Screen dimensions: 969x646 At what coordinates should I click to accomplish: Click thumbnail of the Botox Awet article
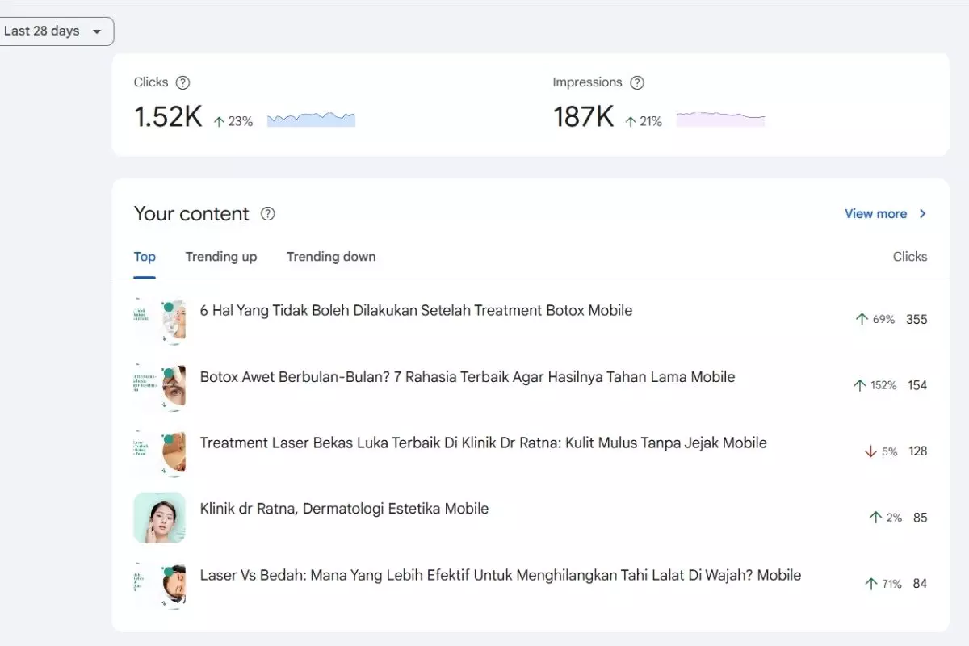coord(160,386)
